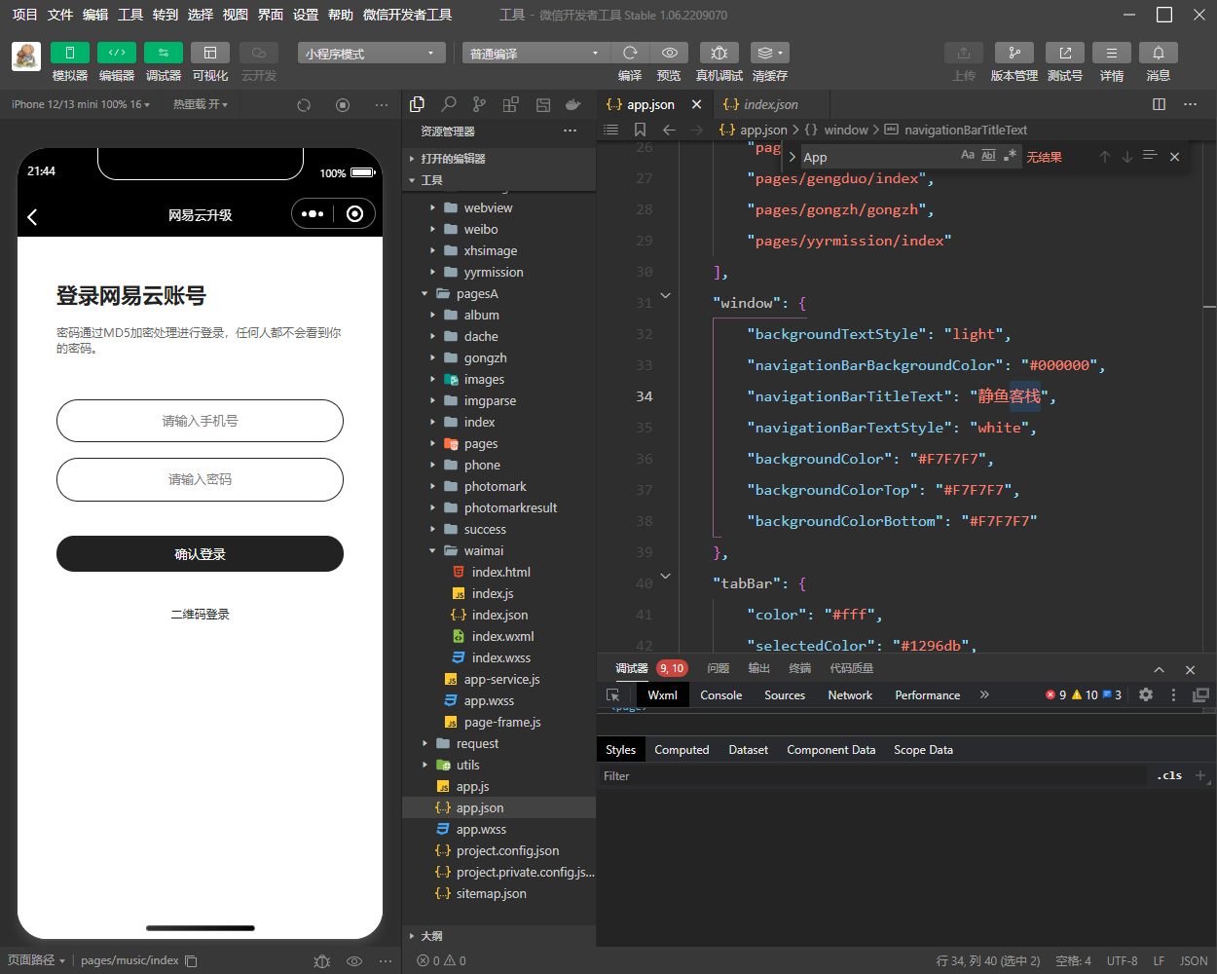Viewport: 1217px width, 974px height.
Task: Open the 普通编译 compile mode dropdown
Action: (x=534, y=54)
